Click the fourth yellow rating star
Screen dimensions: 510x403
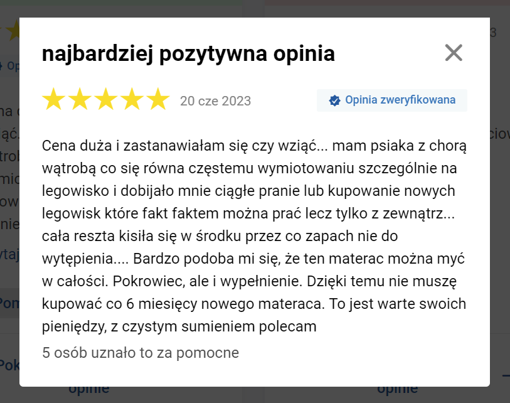(132, 99)
